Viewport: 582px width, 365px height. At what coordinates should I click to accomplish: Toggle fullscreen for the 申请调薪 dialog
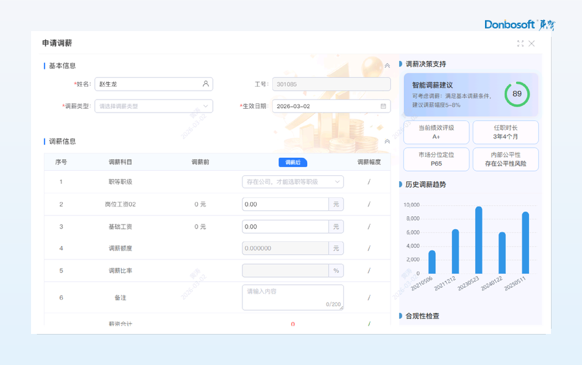click(520, 43)
